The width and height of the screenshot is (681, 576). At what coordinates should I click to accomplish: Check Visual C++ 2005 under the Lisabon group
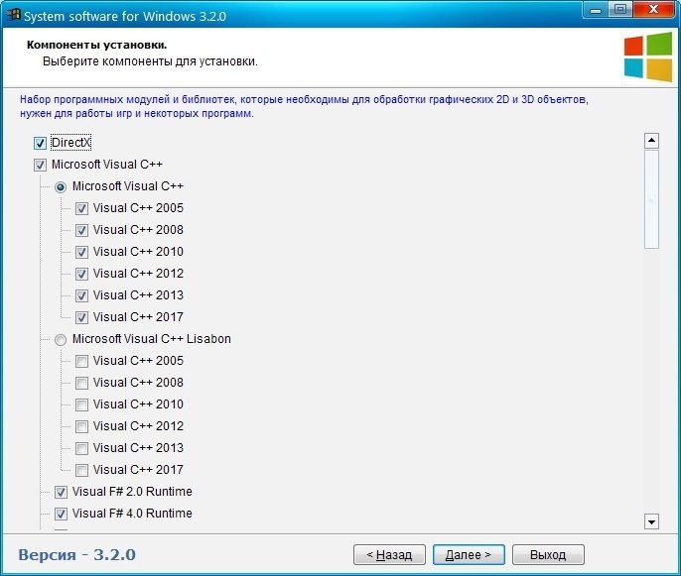(81, 361)
